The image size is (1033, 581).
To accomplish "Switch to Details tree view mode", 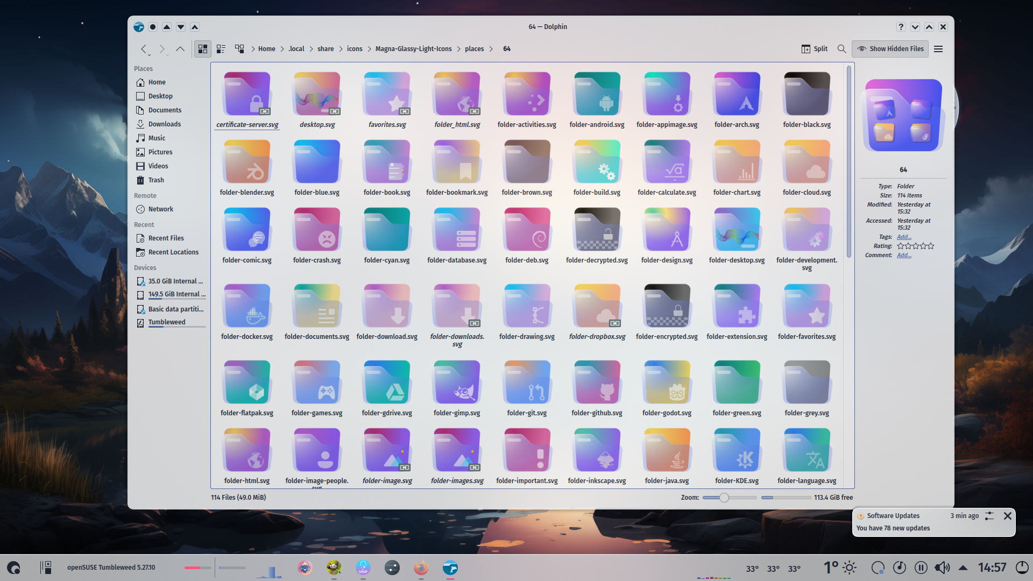I will [239, 49].
